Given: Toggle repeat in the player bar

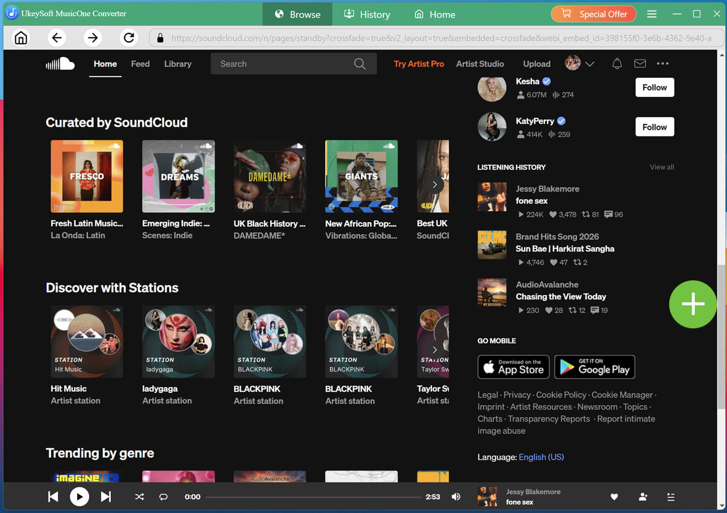Looking at the screenshot, I should 163,497.
